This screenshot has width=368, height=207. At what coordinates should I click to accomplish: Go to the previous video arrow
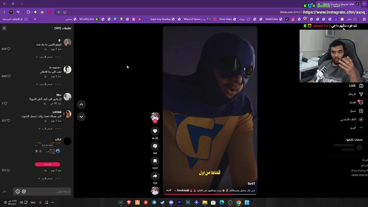pos(81,104)
